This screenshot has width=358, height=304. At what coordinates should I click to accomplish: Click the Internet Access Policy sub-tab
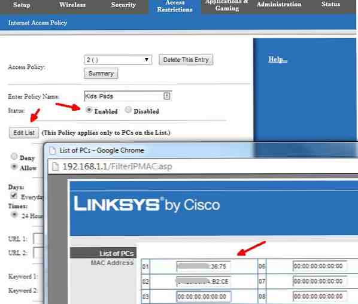tap(38, 23)
